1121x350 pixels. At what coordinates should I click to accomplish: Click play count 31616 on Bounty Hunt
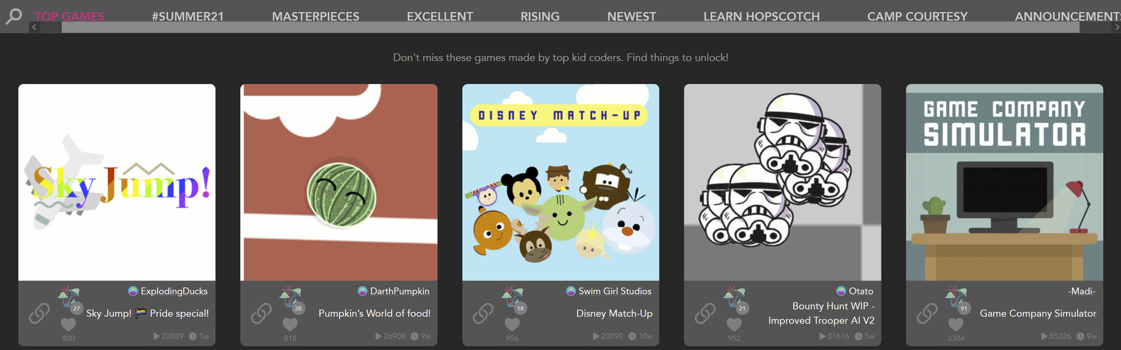click(838, 336)
